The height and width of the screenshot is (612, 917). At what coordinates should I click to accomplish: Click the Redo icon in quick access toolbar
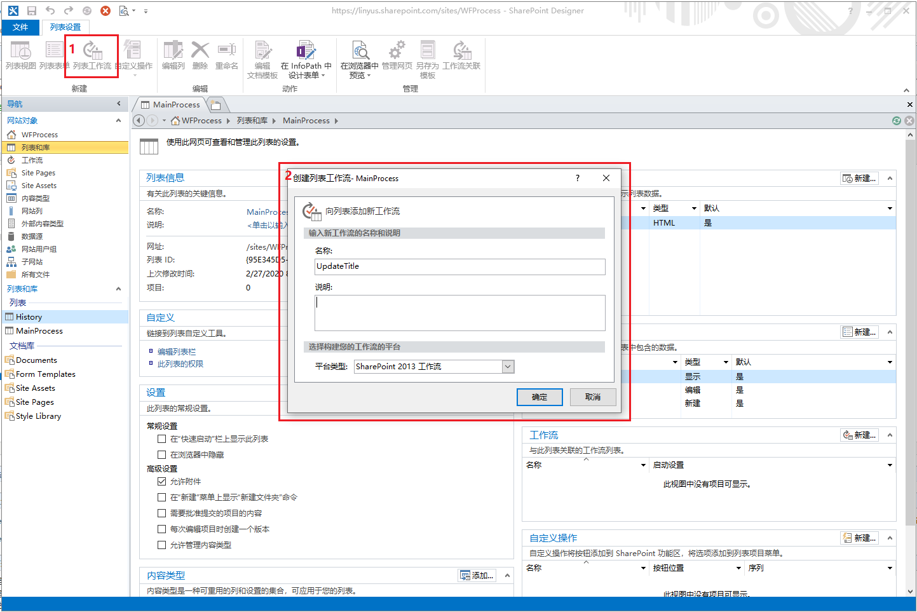tap(69, 11)
